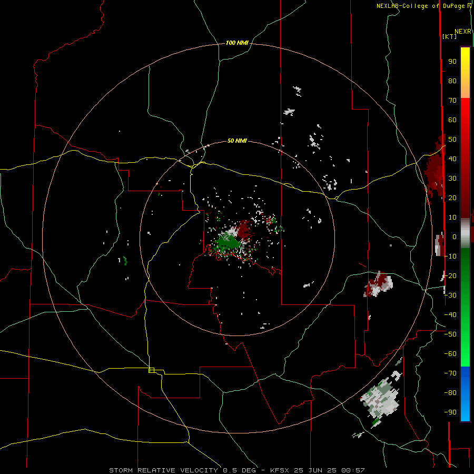Click the 20 value on velocity scale
This screenshot has height=474, width=474.
point(452,197)
